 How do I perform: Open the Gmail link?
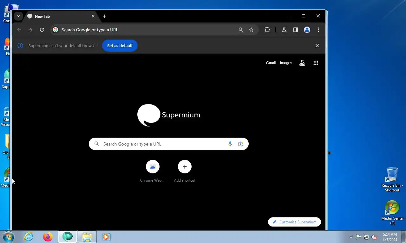[x=271, y=63]
